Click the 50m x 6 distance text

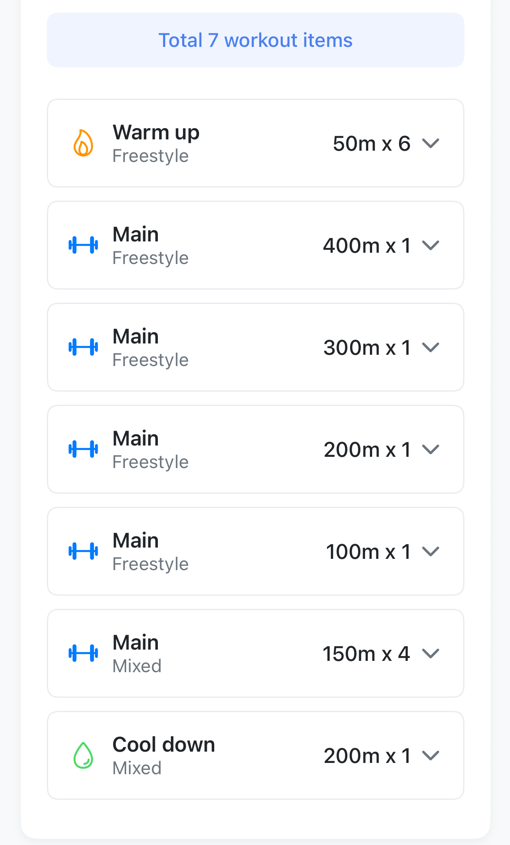click(x=372, y=144)
